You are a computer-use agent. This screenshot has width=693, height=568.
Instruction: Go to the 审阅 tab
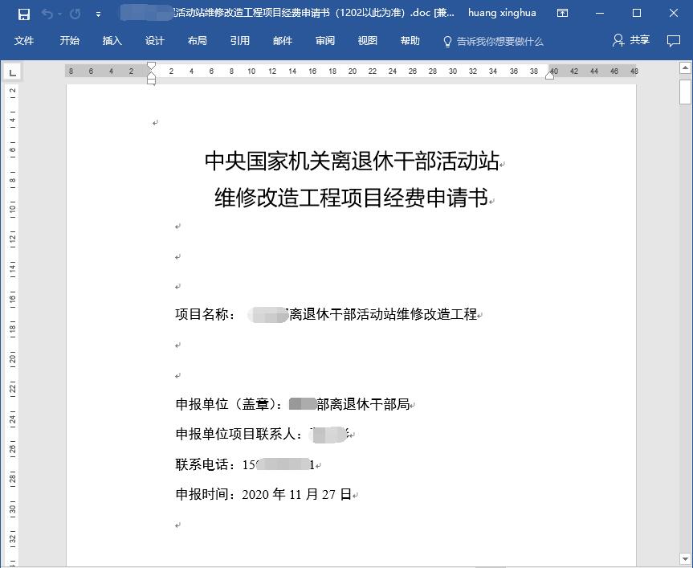(325, 41)
